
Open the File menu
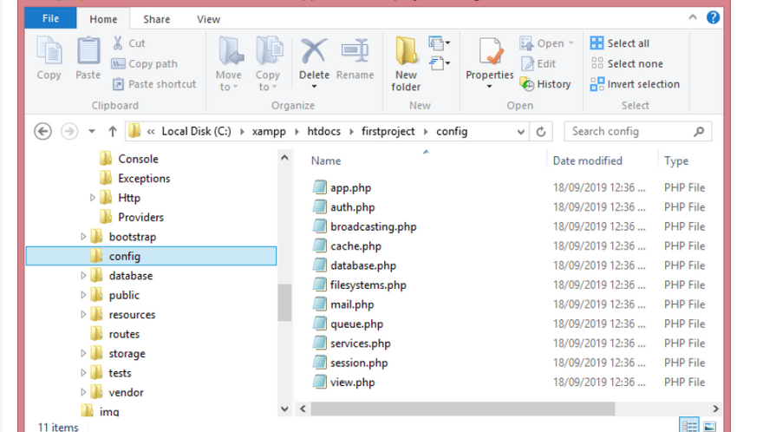click(50, 18)
